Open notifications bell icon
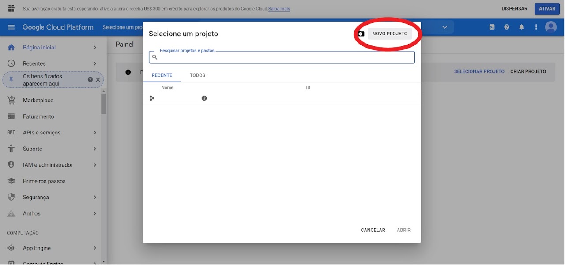 [x=521, y=27]
